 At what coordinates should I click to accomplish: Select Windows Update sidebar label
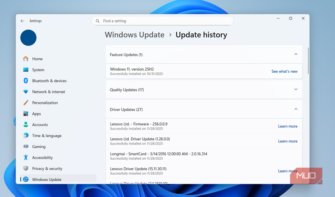47,180
